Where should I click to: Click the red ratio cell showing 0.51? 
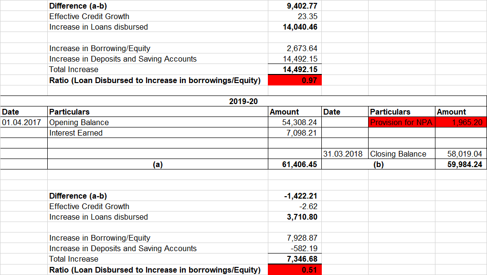point(295,270)
